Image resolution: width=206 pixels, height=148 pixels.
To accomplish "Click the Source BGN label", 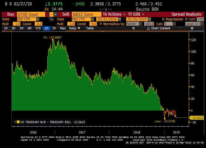I will pyautogui.click(x=147, y=9).
